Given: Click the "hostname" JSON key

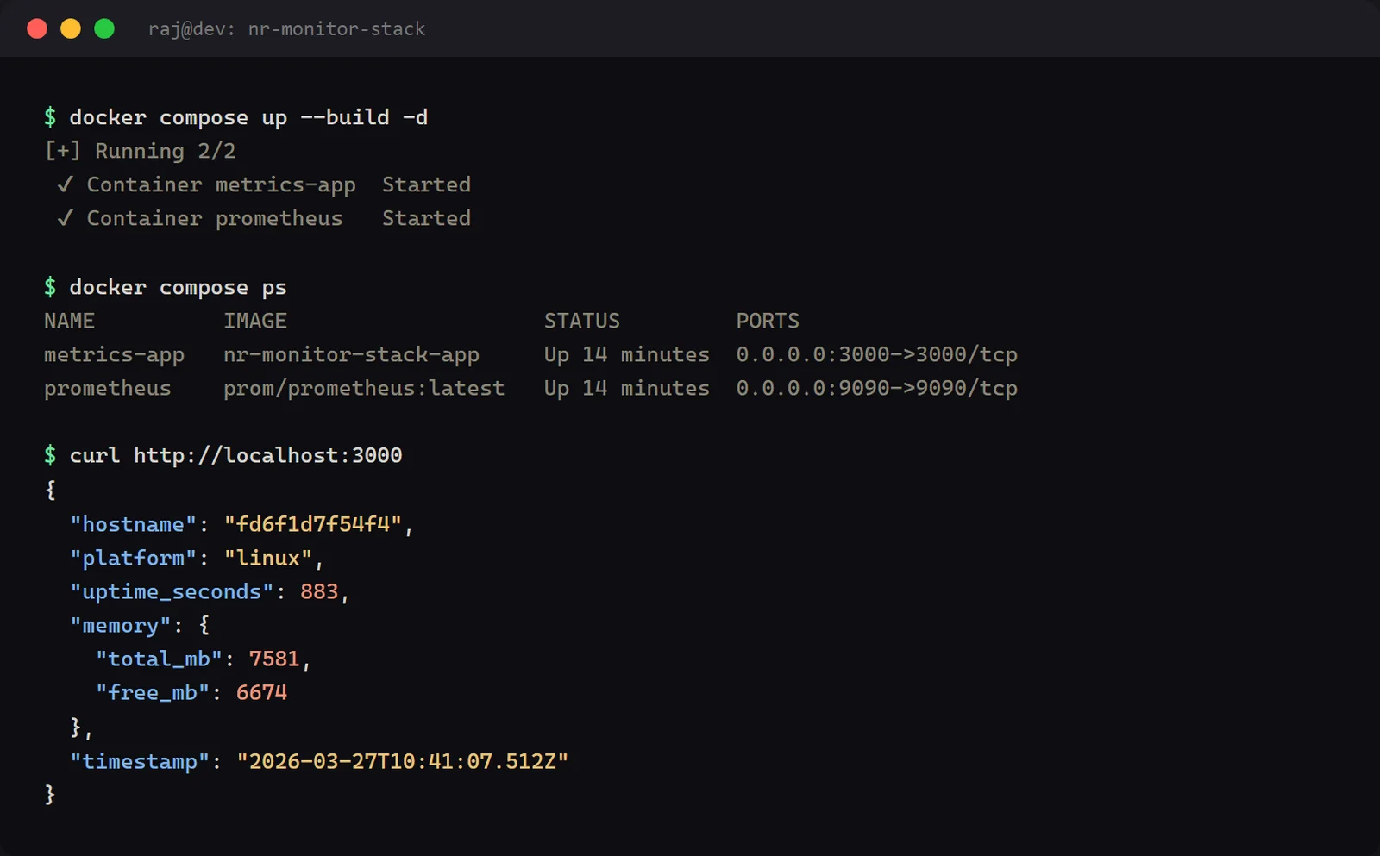Looking at the screenshot, I should click(133, 524).
